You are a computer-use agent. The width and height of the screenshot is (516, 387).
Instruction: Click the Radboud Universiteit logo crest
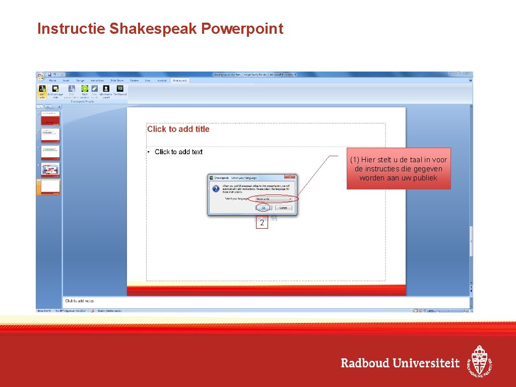pyautogui.click(x=480, y=361)
